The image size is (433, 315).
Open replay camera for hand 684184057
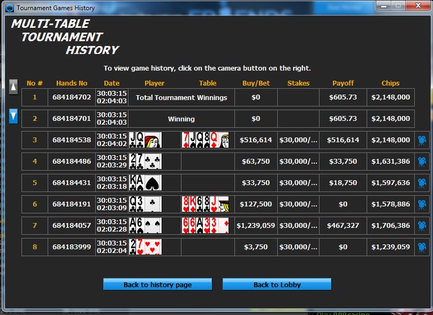point(422,225)
